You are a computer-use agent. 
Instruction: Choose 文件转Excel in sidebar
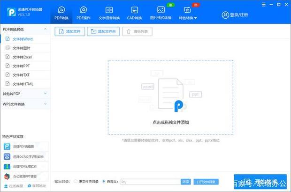22,57
